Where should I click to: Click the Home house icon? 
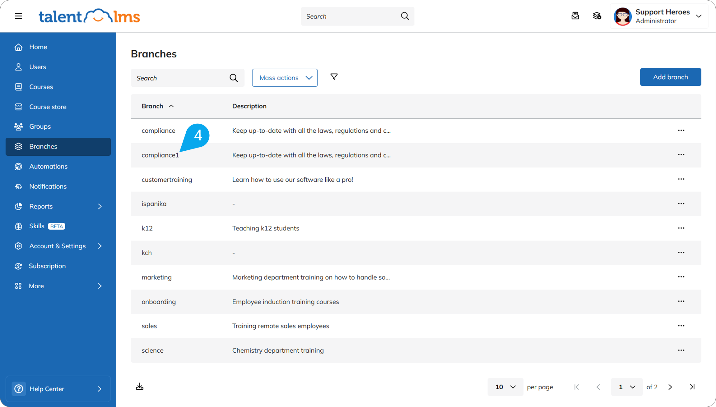18,47
